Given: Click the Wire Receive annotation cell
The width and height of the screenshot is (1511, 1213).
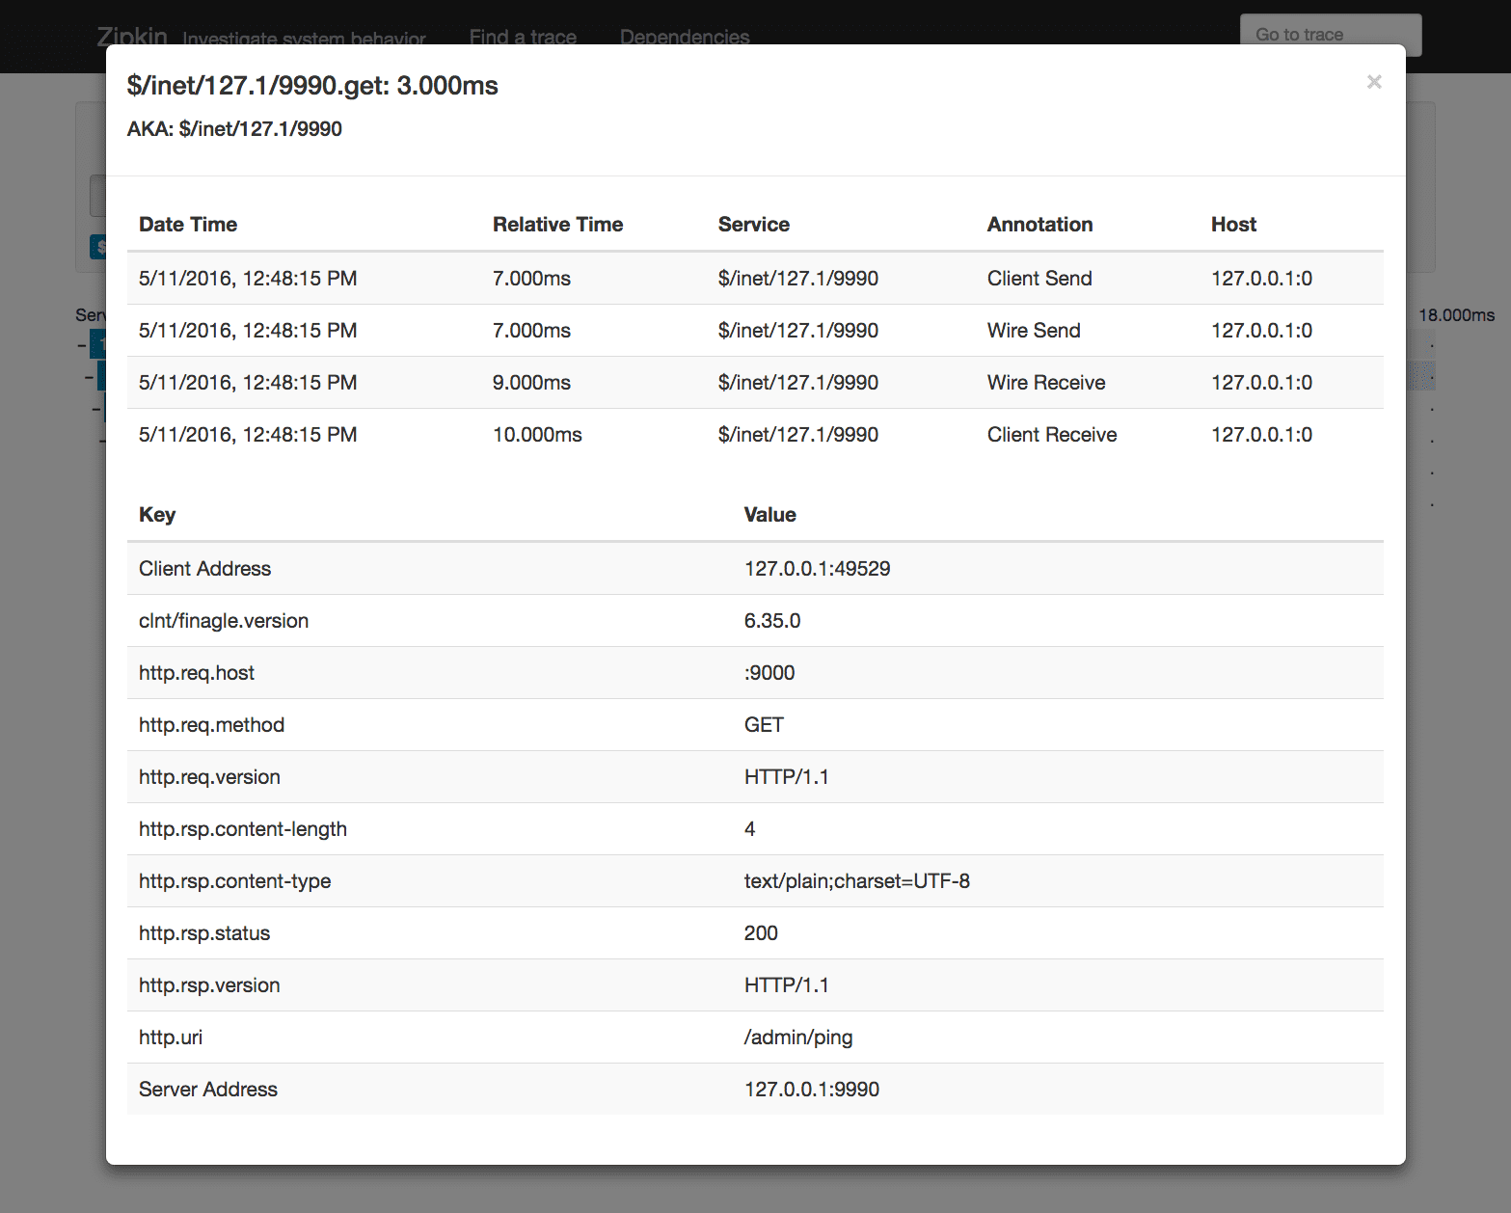Looking at the screenshot, I should coord(1046,383).
